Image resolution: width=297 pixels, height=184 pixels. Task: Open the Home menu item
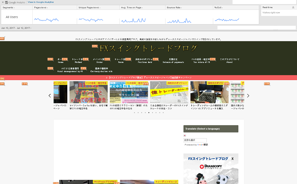coord(60,61)
